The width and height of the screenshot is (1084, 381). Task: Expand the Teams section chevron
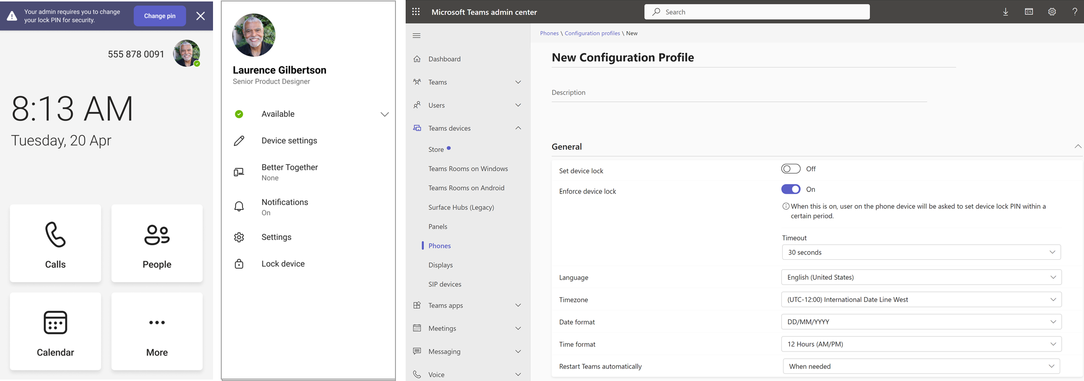tap(518, 82)
